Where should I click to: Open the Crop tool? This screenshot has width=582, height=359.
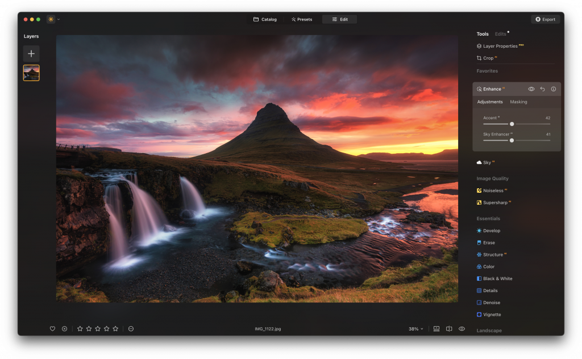coord(487,58)
